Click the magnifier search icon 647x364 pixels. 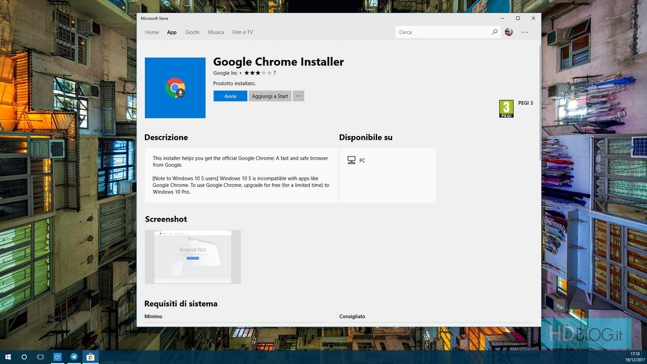[495, 32]
